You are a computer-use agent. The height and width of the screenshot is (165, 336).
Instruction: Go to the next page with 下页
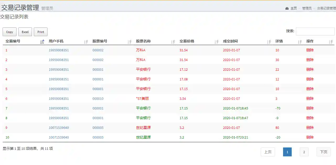tap(323, 152)
